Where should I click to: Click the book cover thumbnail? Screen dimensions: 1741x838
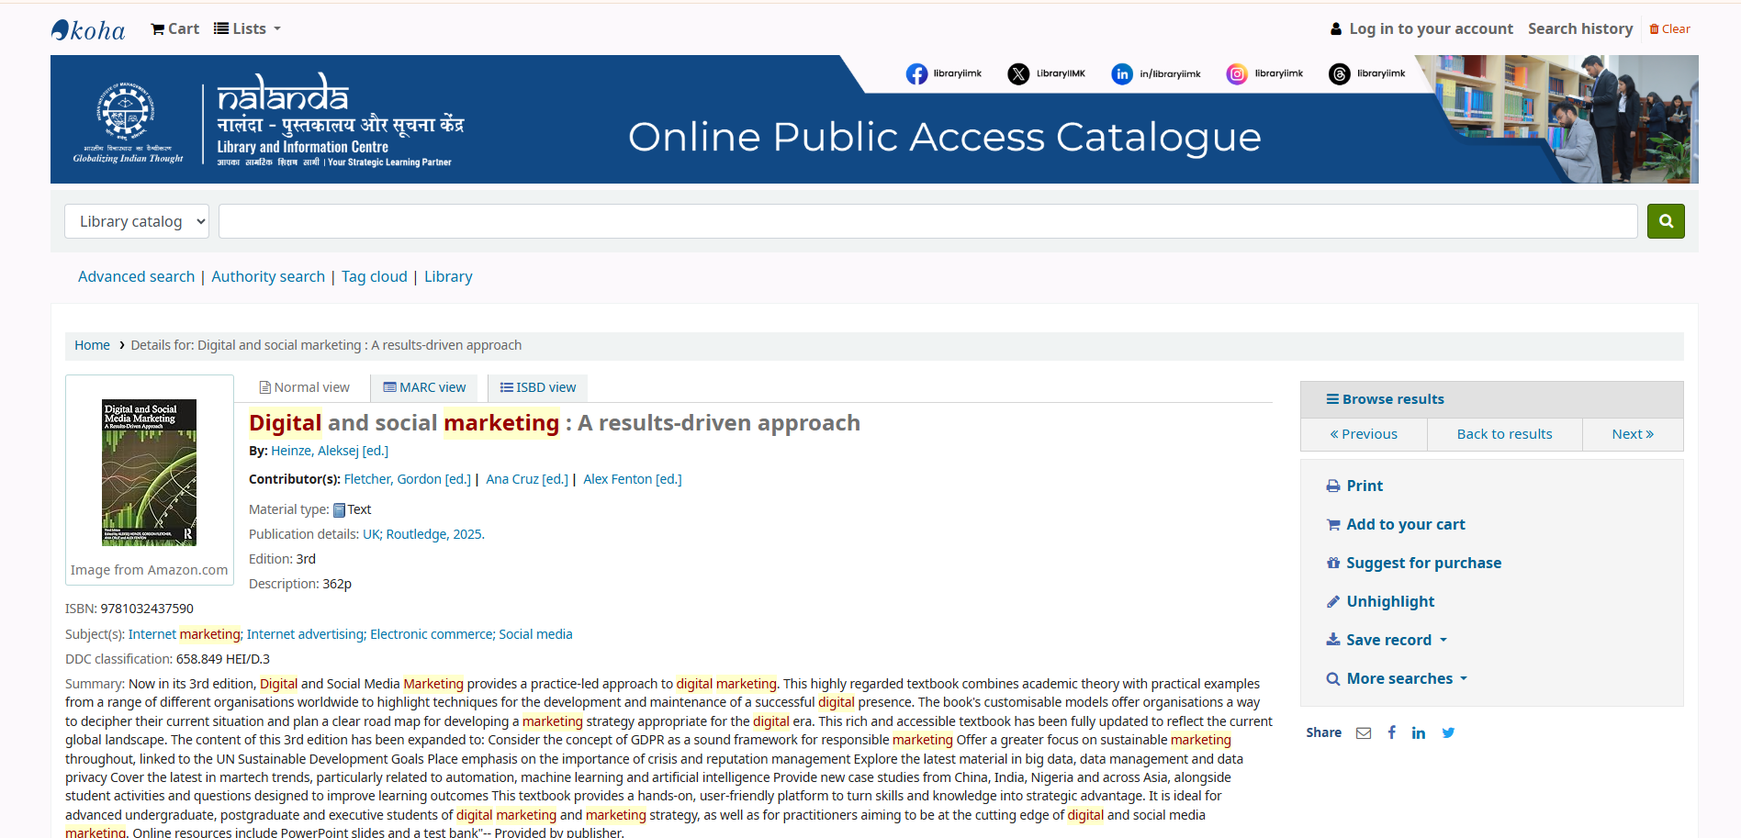pos(149,472)
